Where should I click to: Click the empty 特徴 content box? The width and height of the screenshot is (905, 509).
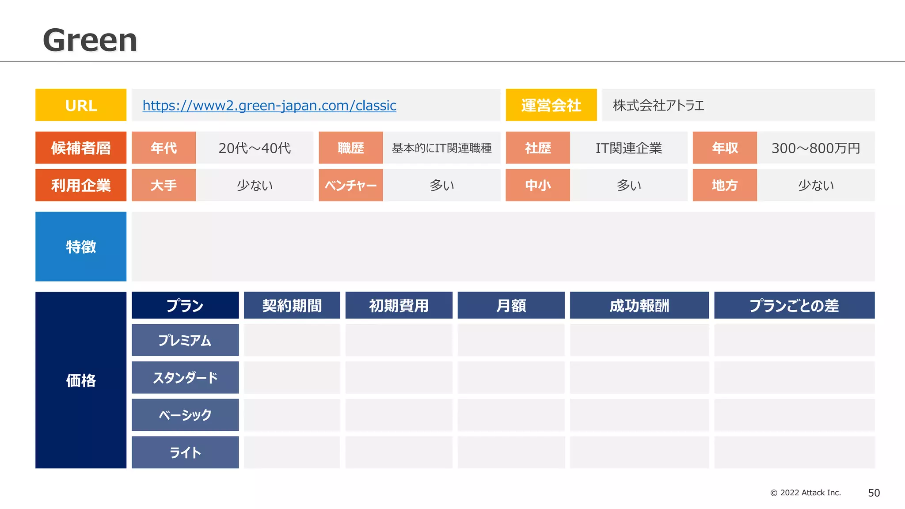point(503,247)
